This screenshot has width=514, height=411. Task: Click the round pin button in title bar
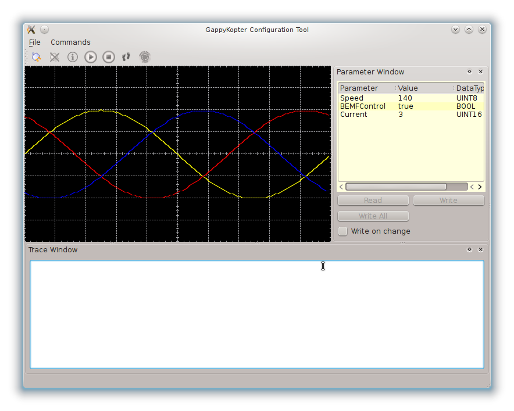click(x=45, y=30)
